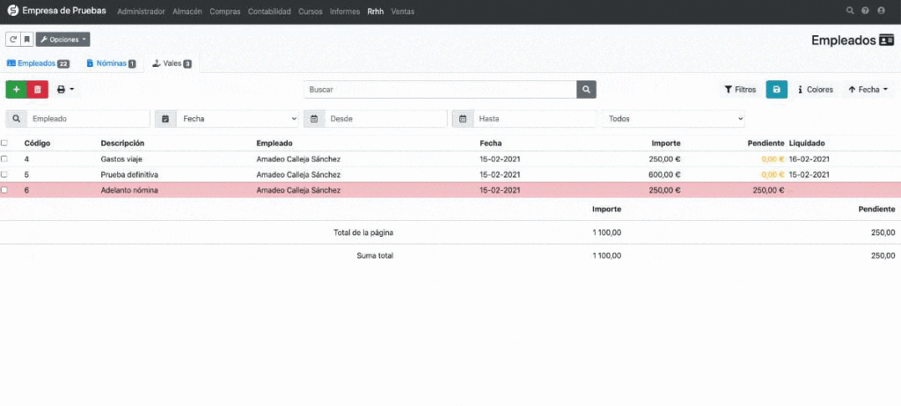901x406 pixels.
Task: Open the Todos filter select box
Action: tap(673, 118)
